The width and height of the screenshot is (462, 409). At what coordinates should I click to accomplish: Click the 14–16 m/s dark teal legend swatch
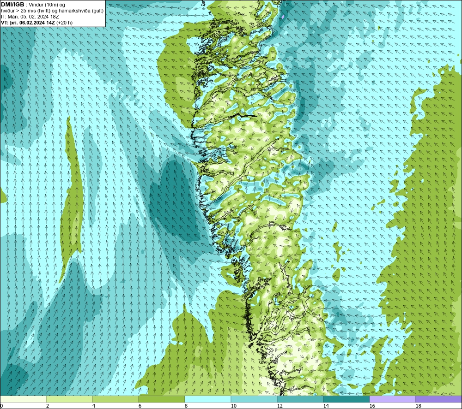point(346,399)
